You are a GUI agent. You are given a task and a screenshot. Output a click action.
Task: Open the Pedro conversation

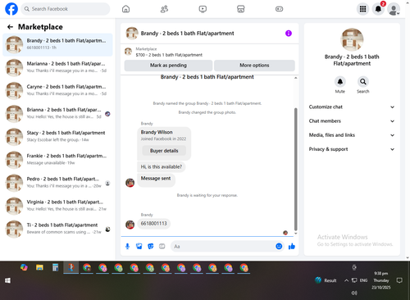point(57,183)
